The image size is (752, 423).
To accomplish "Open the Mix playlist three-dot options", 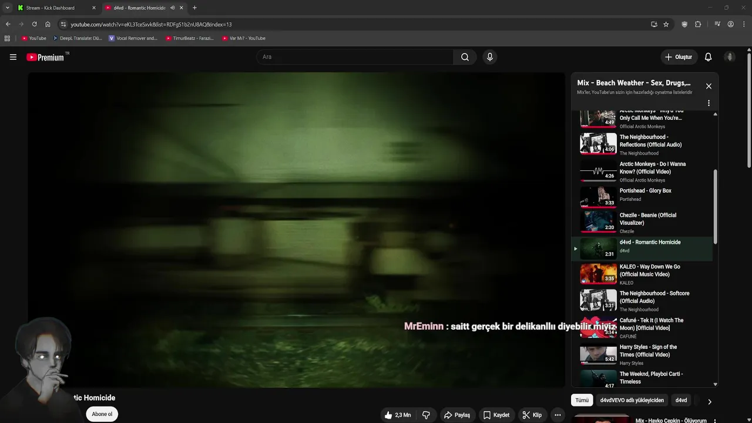I will (x=709, y=103).
